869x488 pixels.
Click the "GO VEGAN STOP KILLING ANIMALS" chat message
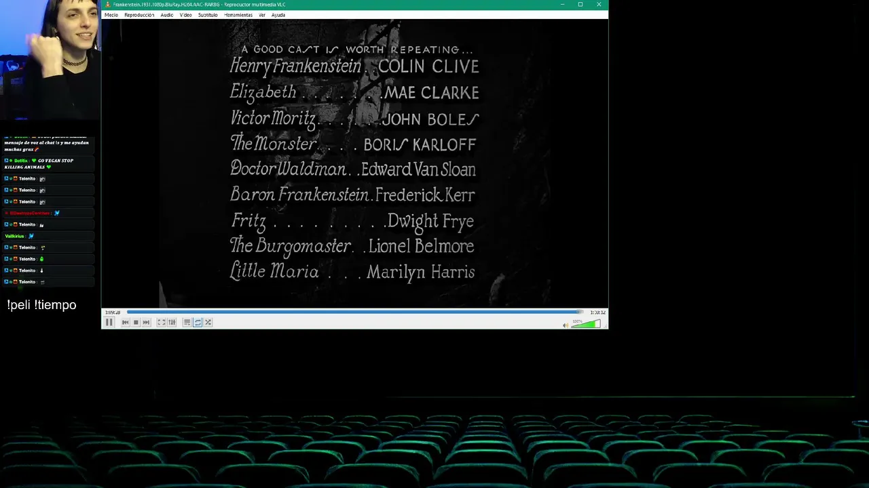tap(49, 164)
